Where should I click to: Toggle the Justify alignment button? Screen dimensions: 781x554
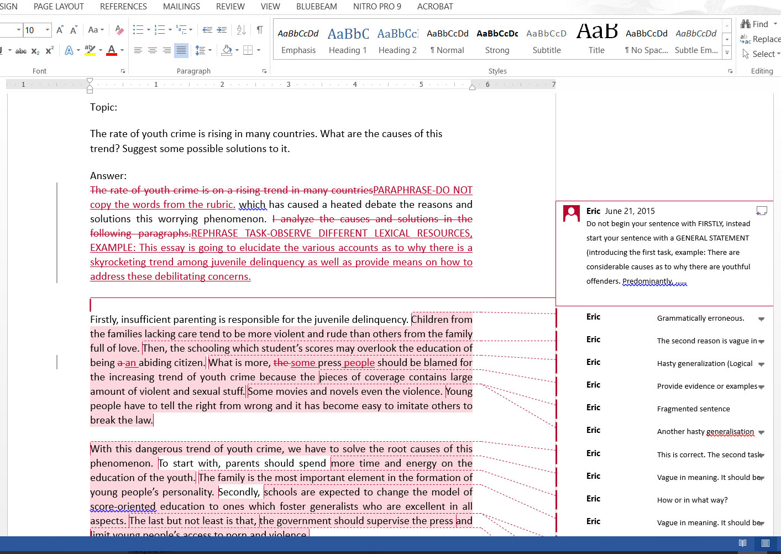(x=181, y=50)
